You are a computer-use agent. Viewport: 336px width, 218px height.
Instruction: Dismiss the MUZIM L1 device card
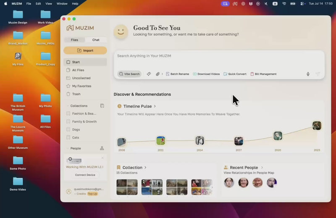pyautogui.click(x=102, y=158)
